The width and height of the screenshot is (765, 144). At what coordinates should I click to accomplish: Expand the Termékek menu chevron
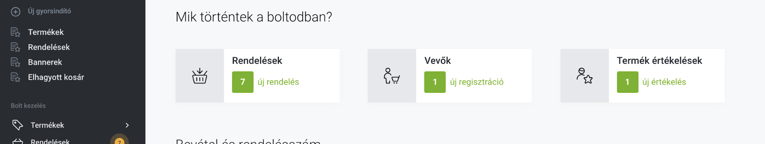(127, 125)
